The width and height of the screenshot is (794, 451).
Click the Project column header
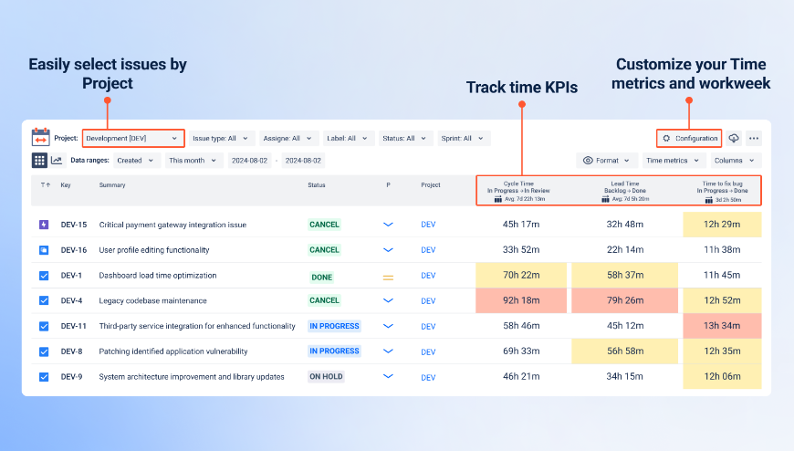coord(431,185)
